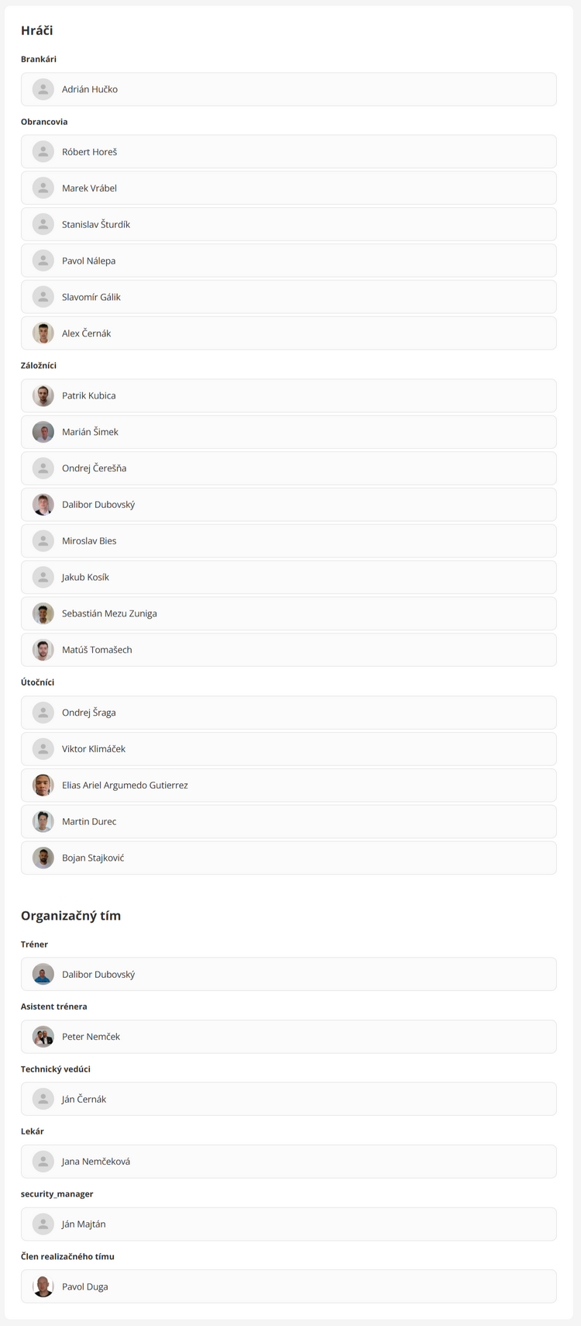Open Sebastián Mezu Zuniga's avatar
Image resolution: width=581 pixels, height=1326 pixels.
tap(43, 613)
